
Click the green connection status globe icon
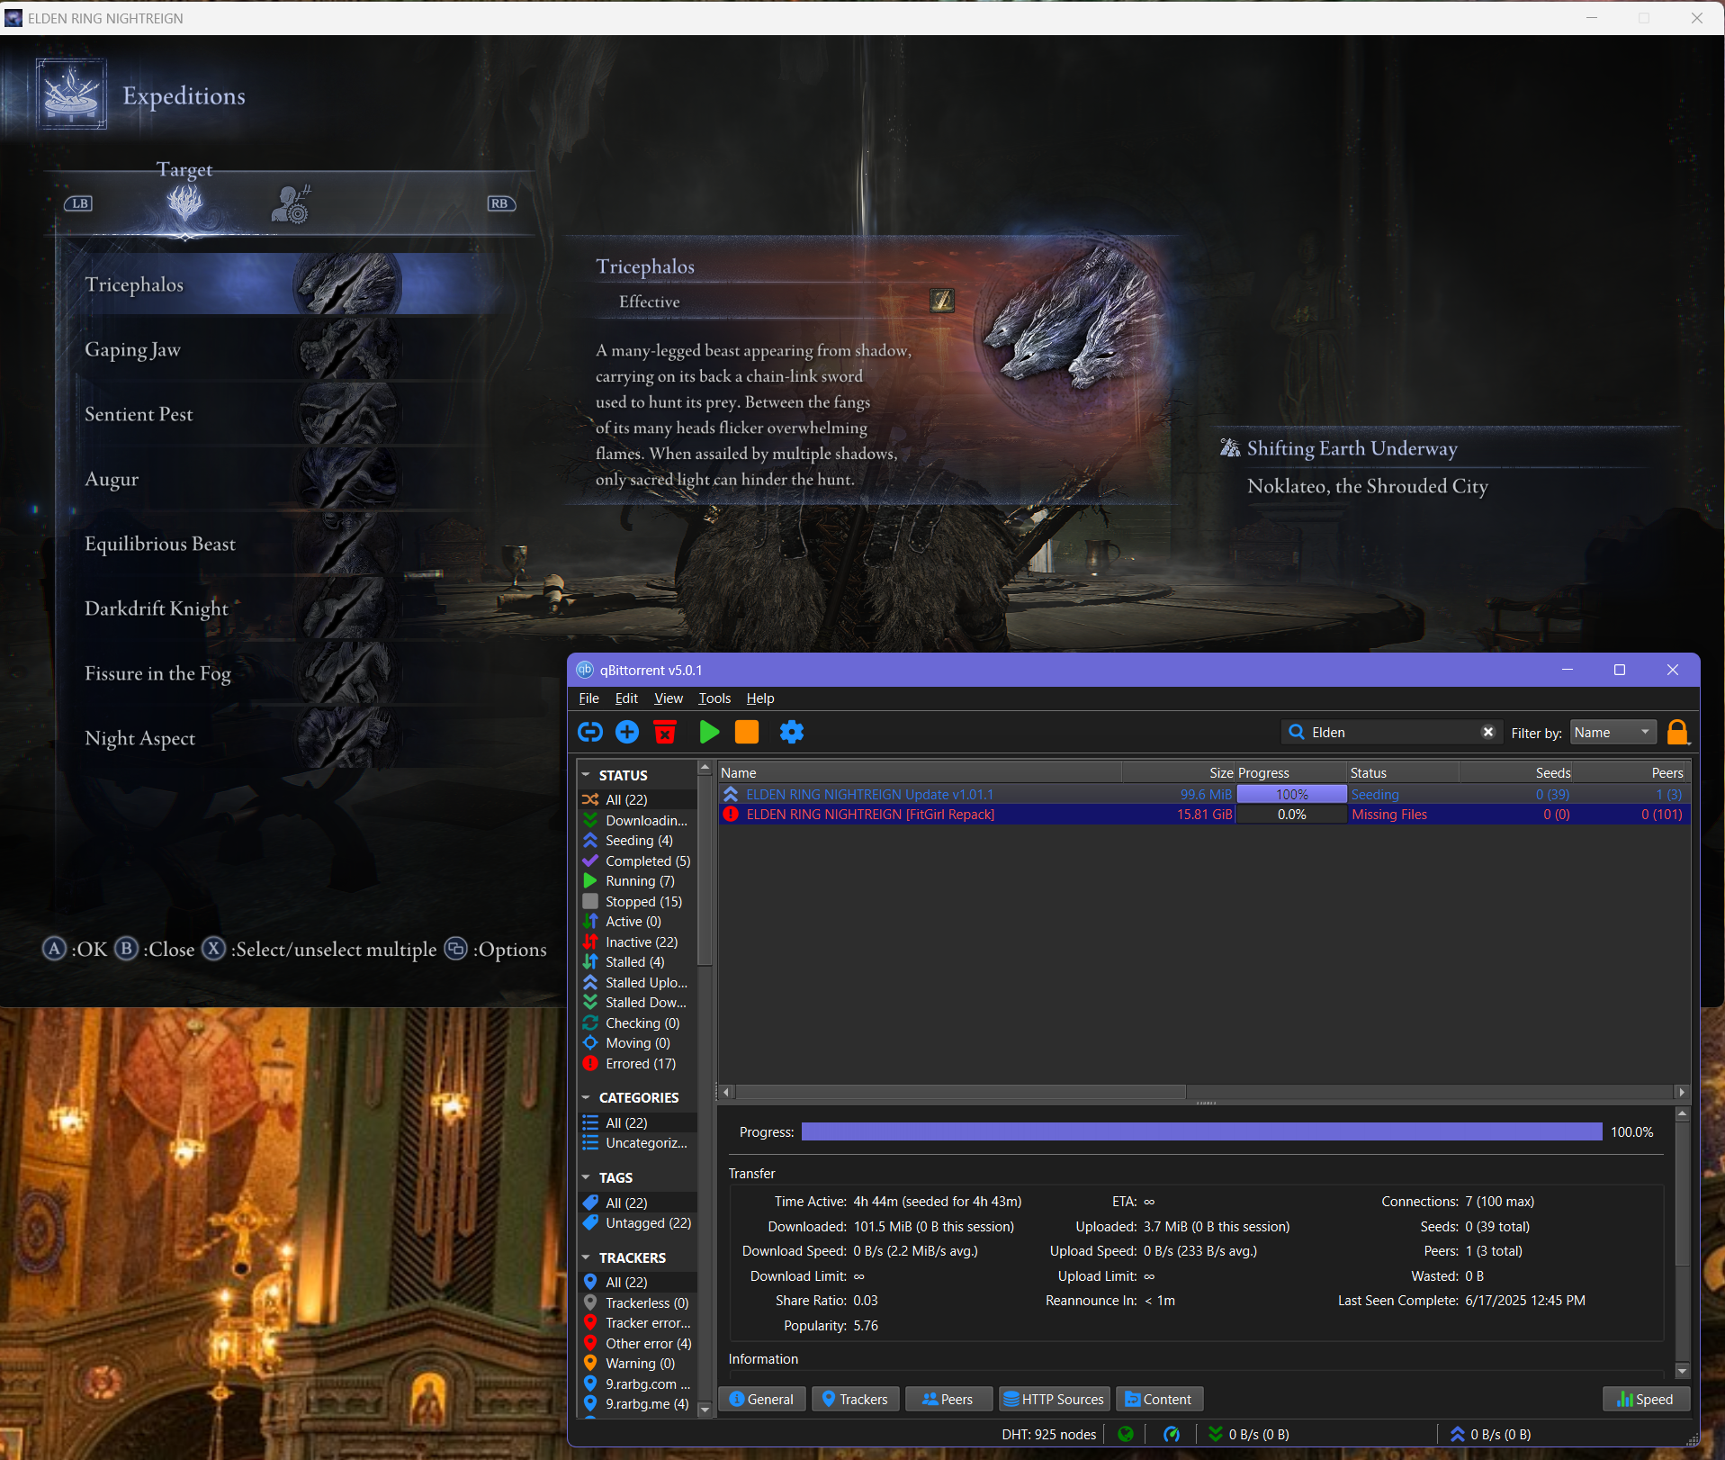[1126, 1434]
